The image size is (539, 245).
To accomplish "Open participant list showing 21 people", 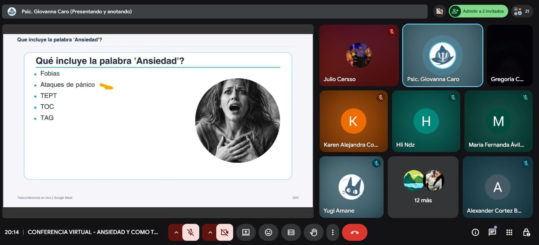I will pyautogui.click(x=522, y=11).
